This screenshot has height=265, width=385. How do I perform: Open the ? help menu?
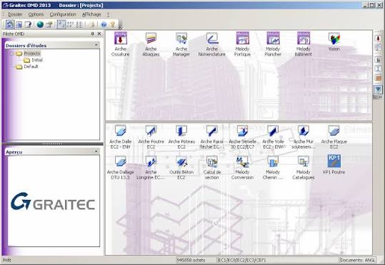(x=108, y=14)
